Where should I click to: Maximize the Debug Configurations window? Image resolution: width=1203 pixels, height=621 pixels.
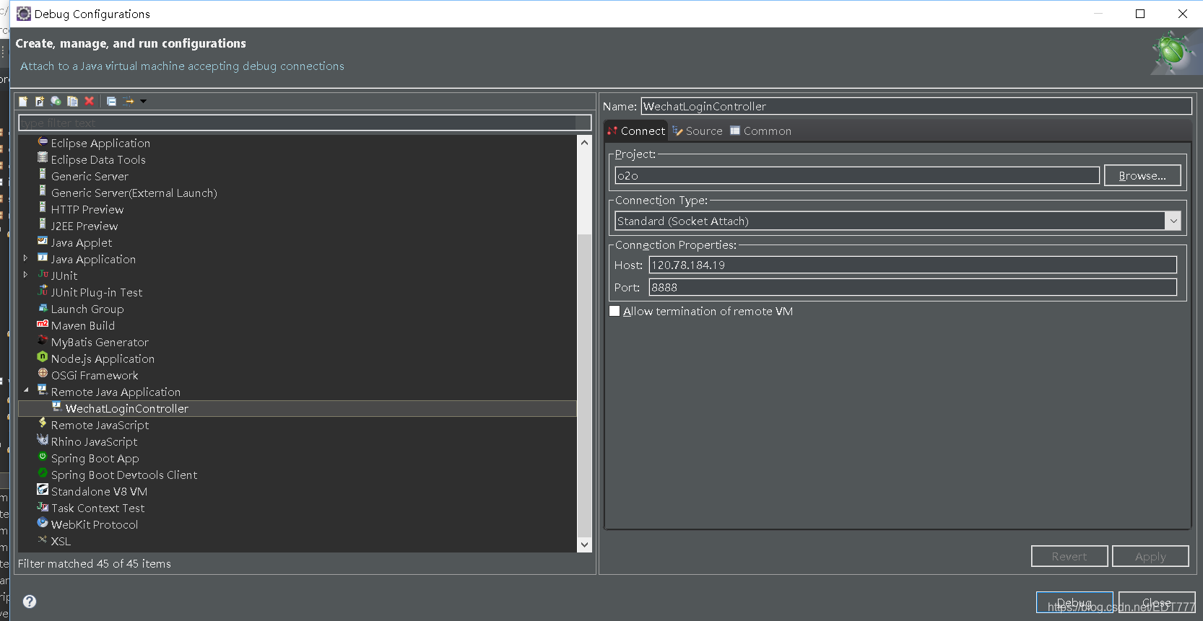[x=1140, y=14]
